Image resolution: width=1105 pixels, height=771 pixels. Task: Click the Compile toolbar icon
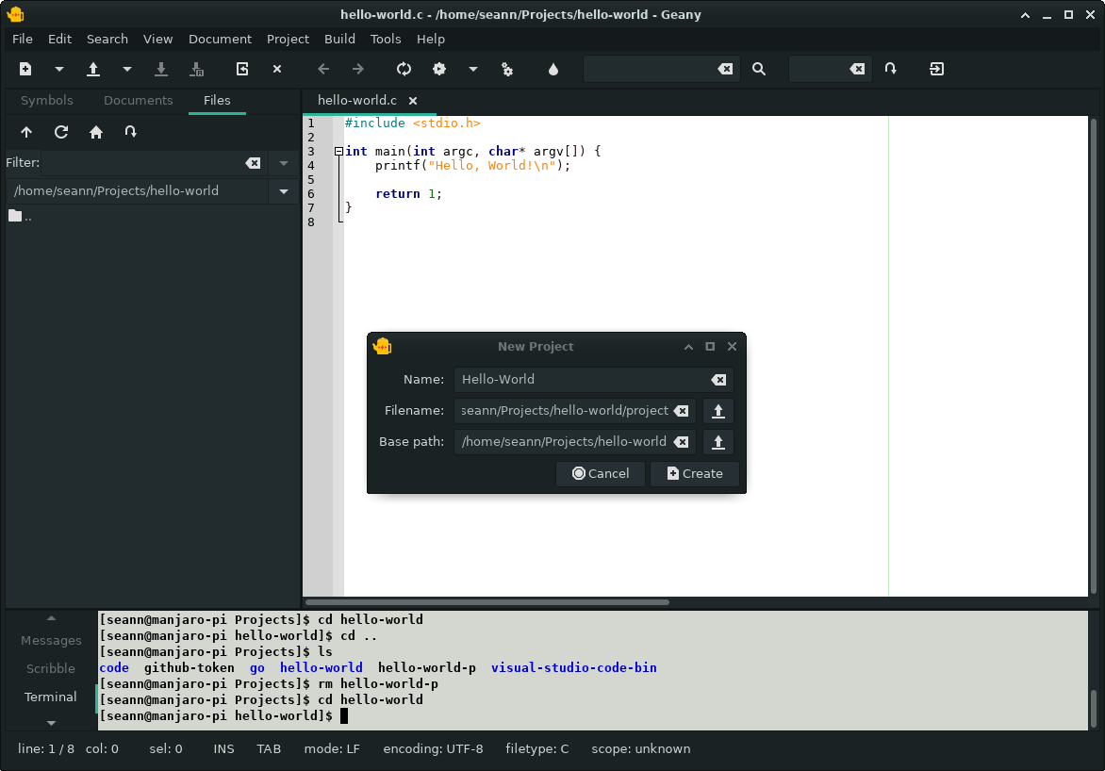click(404, 69)
